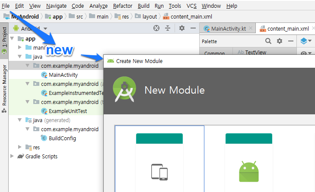Select the BuildConfig class file
The height and width of the screenshot is (192, 315).
pyautogui.click(x=58, y=138)
